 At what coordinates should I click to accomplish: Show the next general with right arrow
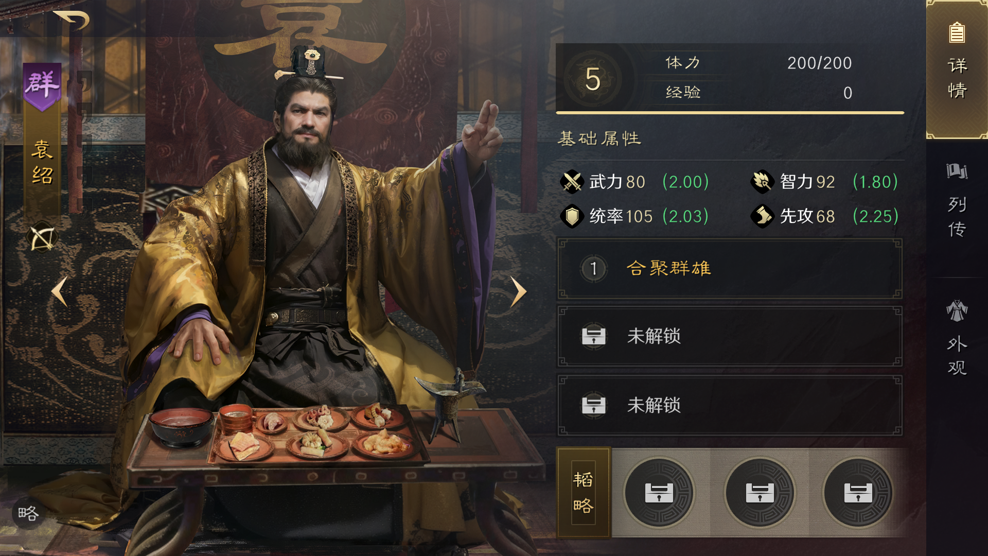point(518,292)
